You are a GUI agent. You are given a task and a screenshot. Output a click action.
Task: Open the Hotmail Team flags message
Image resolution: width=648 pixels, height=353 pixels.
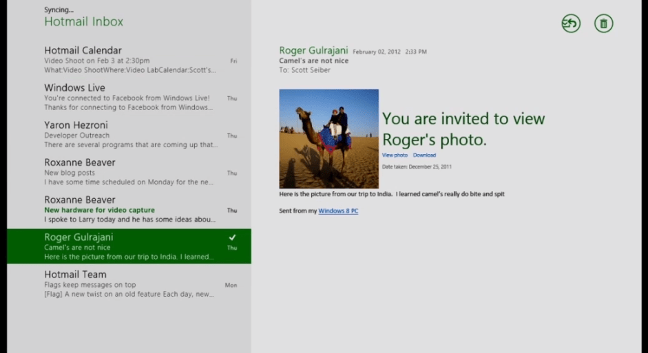coord(129,284)
